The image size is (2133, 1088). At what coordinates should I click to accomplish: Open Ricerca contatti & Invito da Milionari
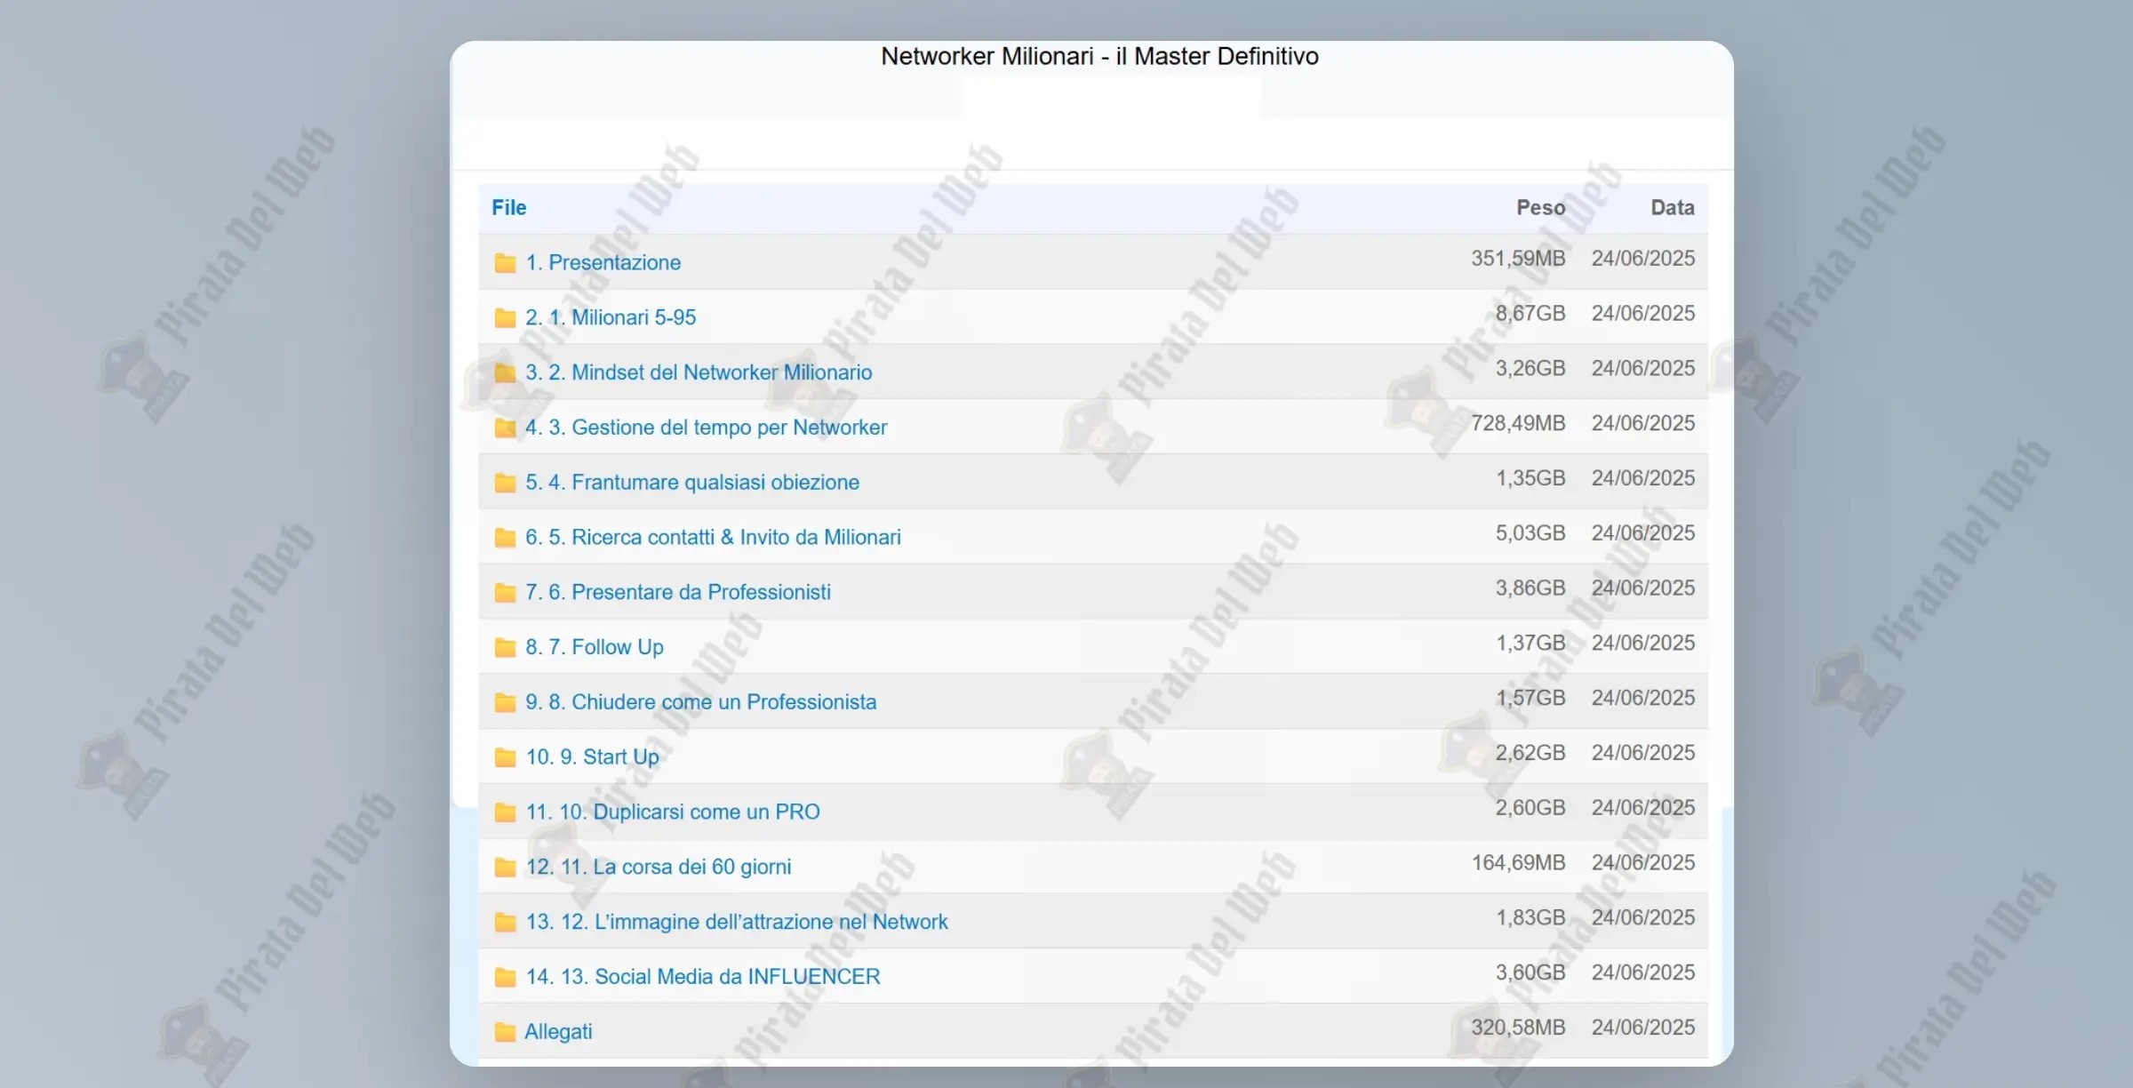(x=713, y=538)
